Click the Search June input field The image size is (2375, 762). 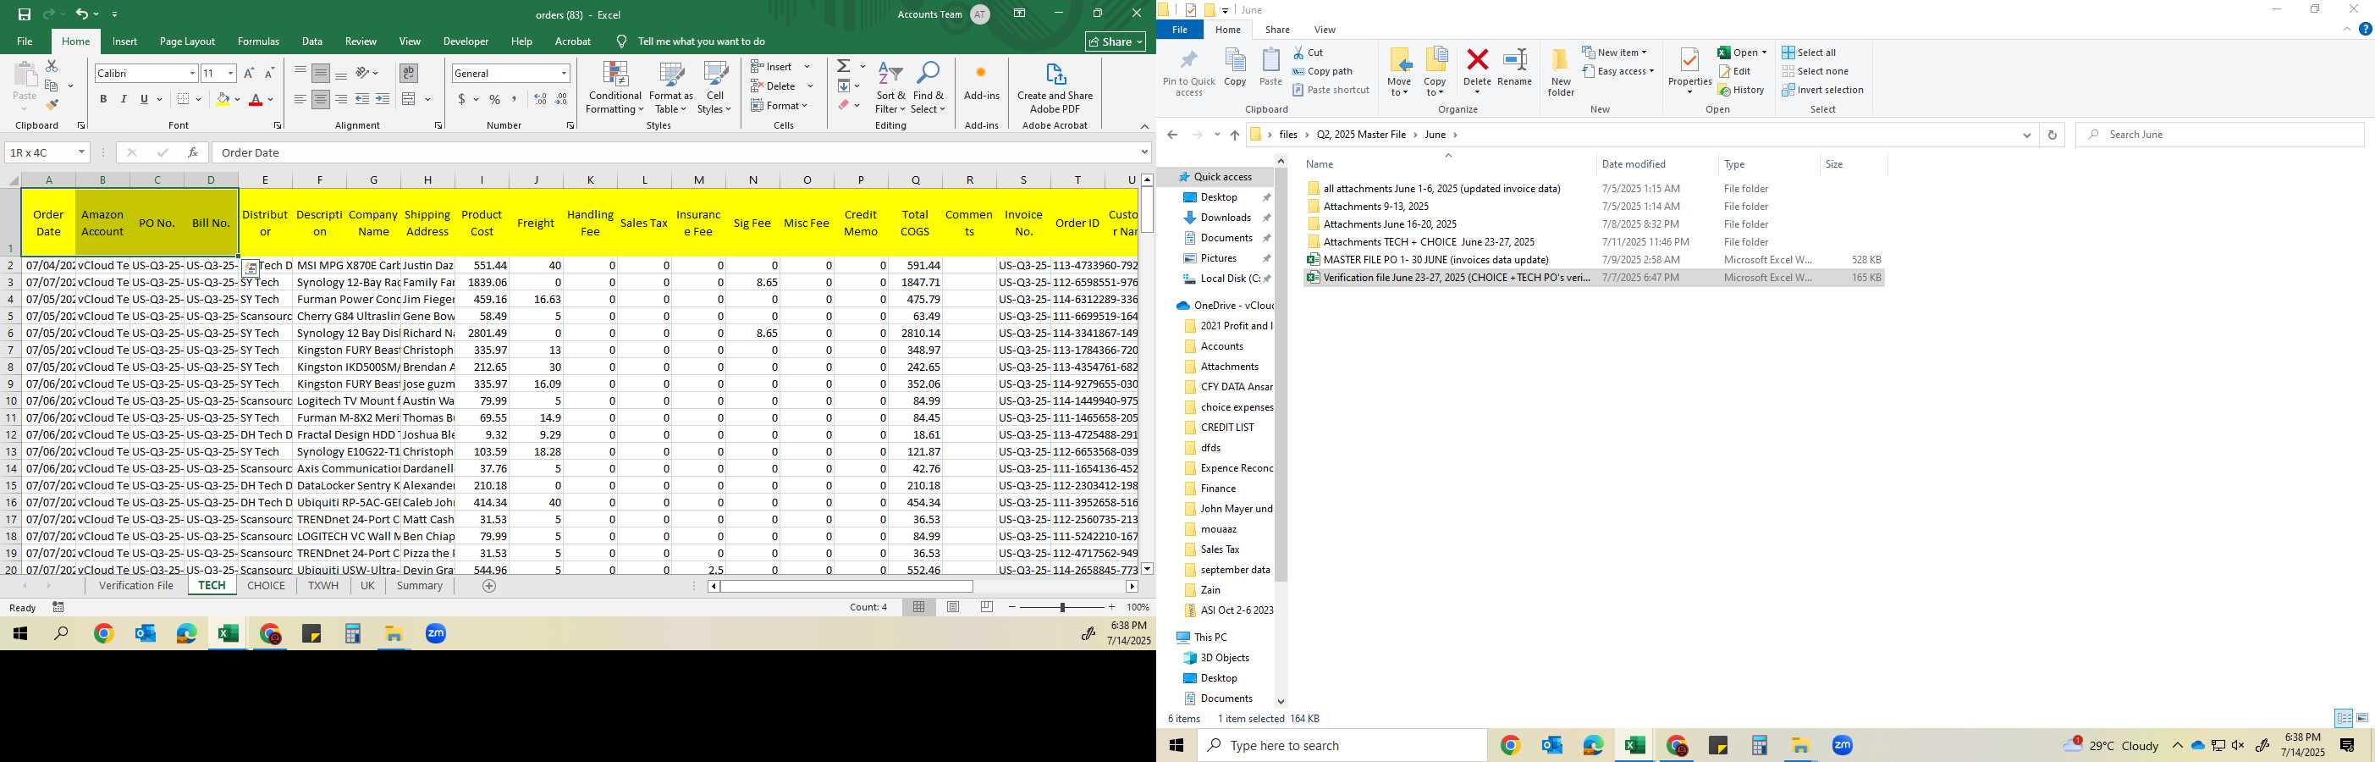(x=2220, y=135)
